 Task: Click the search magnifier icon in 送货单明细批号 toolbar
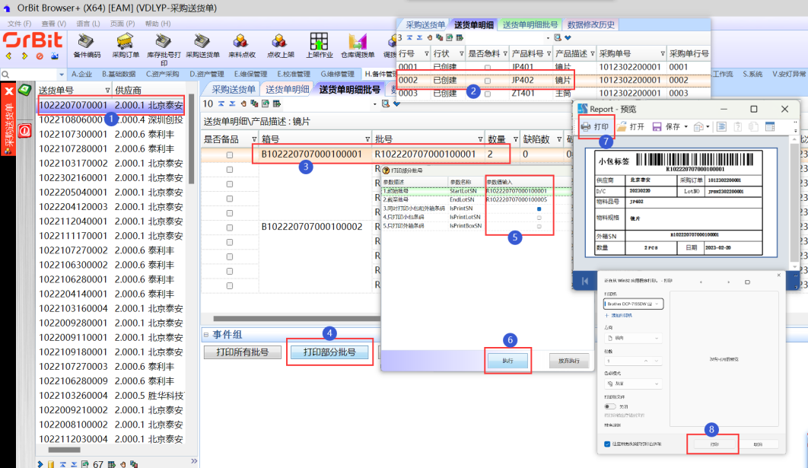(x=386, y=103)
